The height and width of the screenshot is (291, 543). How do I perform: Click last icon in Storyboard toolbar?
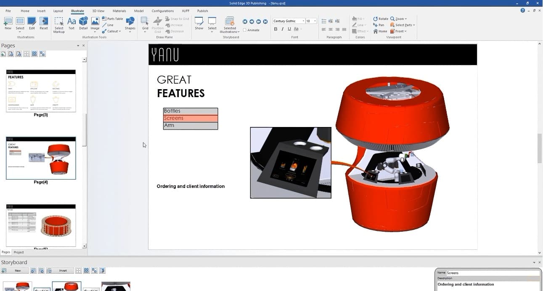coord(102,271)
